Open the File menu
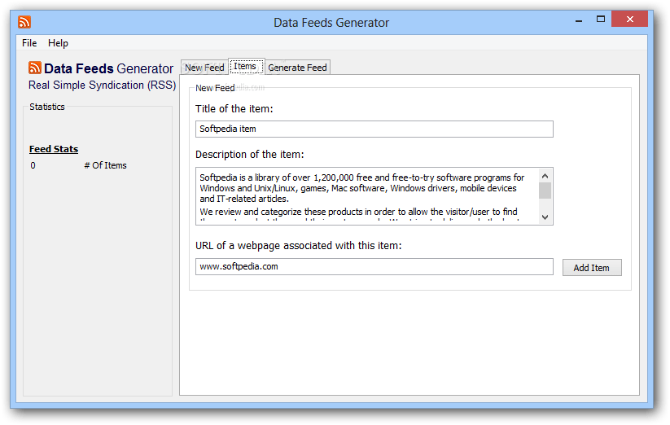 (29, 43)
